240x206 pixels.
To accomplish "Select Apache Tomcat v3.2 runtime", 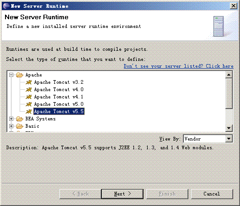I will pos(59,82).
